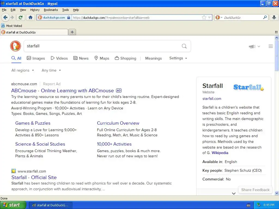Expand the dropdown beside the megaphone
This screenshot has width=279, height=209.
[259, 46]
